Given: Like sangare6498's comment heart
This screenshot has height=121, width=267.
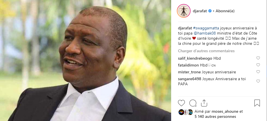Looking at the screenshot, I should (x=258, y=81).
